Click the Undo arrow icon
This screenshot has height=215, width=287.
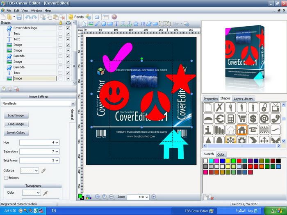point(28,17)
